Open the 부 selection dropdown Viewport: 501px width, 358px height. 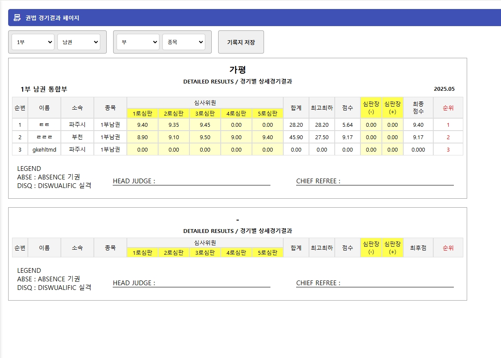(x=138, y=42)
